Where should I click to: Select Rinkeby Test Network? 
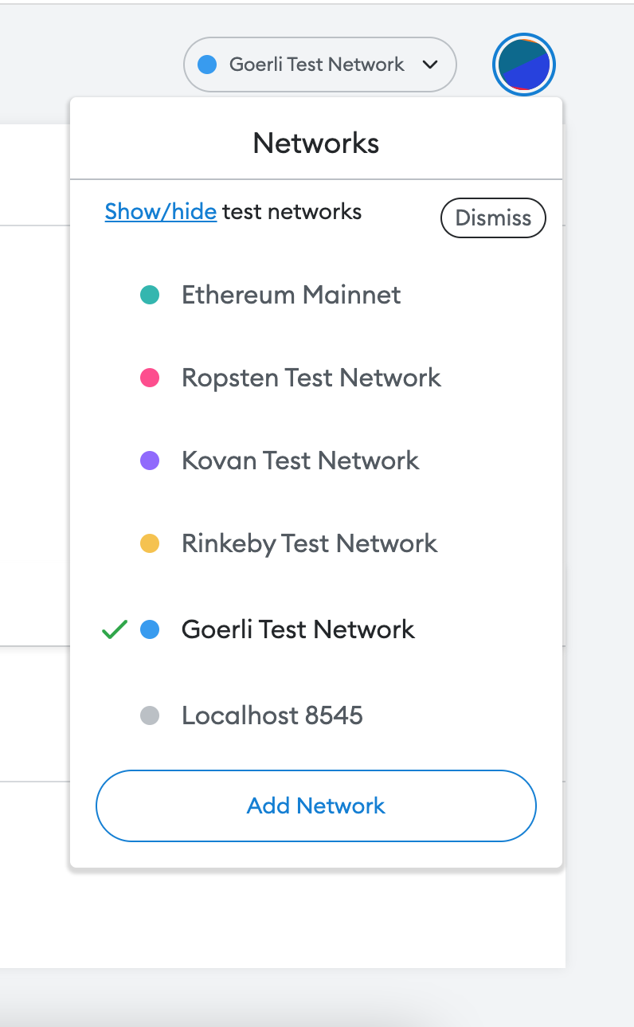pyautogui.click(x=309, y=544)
